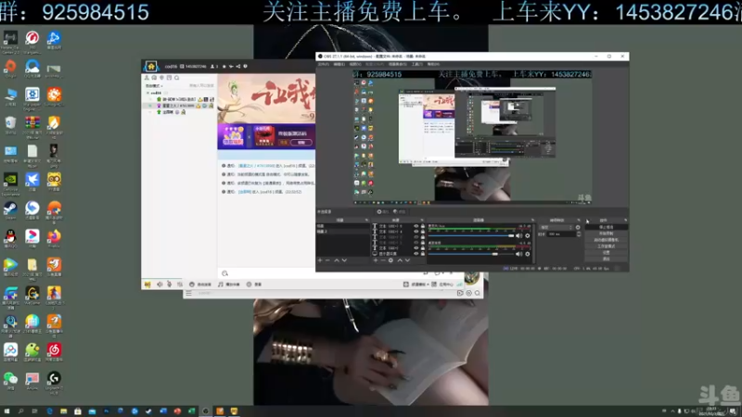Move source up in OBS Sources list
The height and width of the screenshot is (417, 742).
tap(400, 260)
